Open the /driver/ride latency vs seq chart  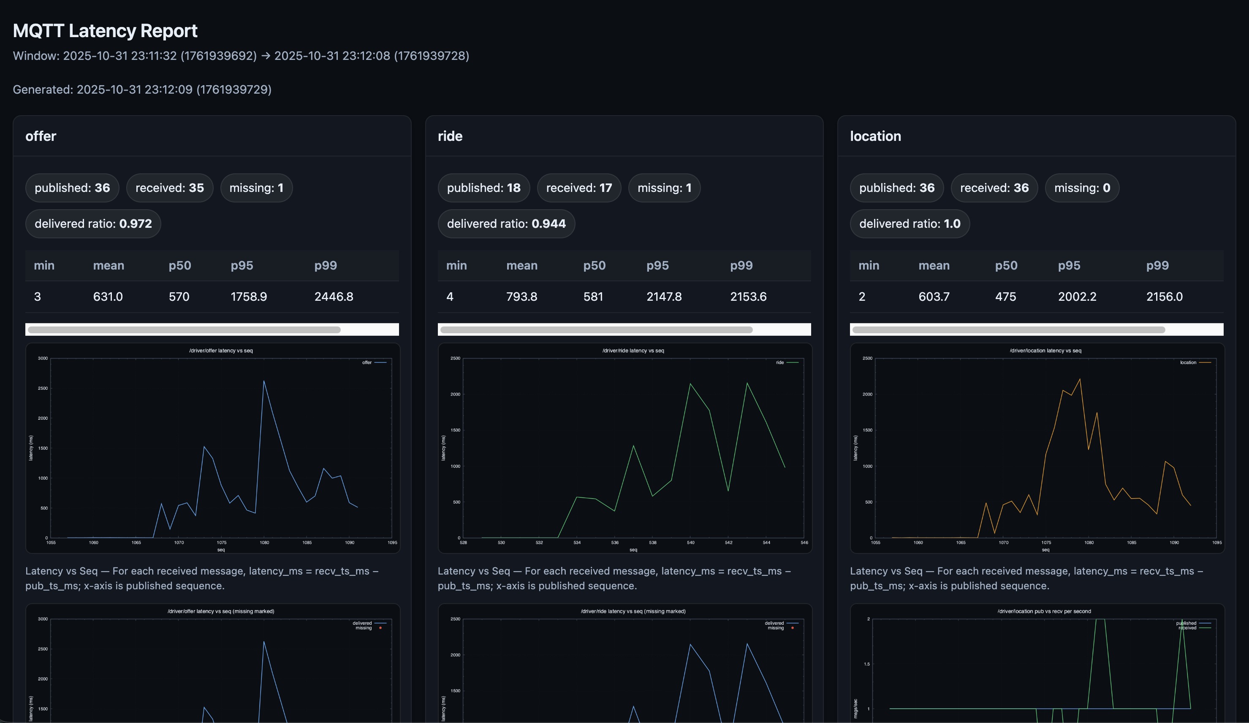pyautogui.click(x=624, y=448)
